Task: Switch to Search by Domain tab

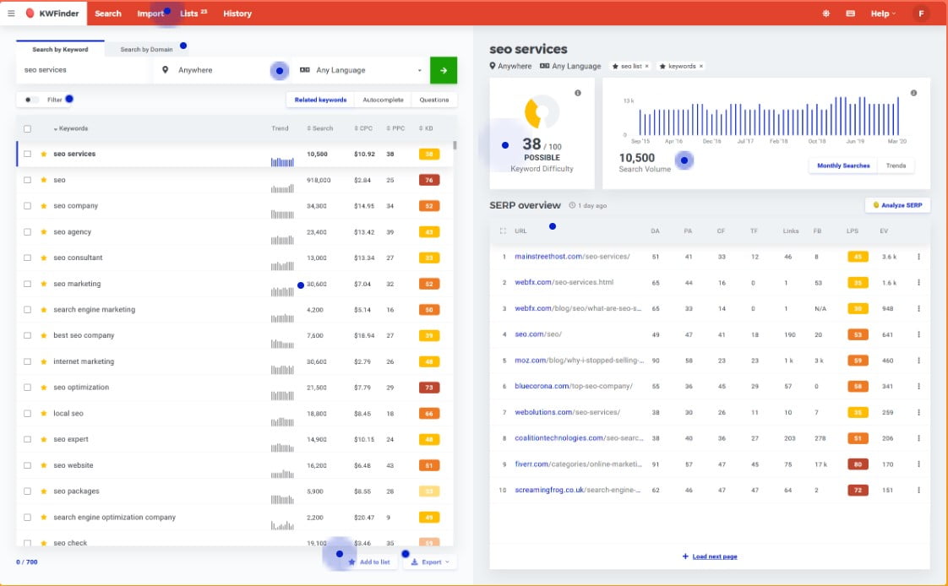Action: click(x=146, y=50)
